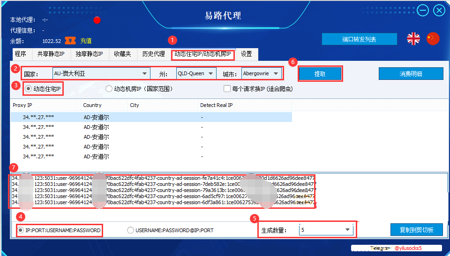Click the orange yuan recharge icon
The width and height of the screenshot is (450, 256).
(70, 41)
